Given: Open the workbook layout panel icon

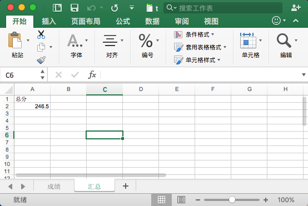Looking at the screenshot, I should (x=57, y=8).
